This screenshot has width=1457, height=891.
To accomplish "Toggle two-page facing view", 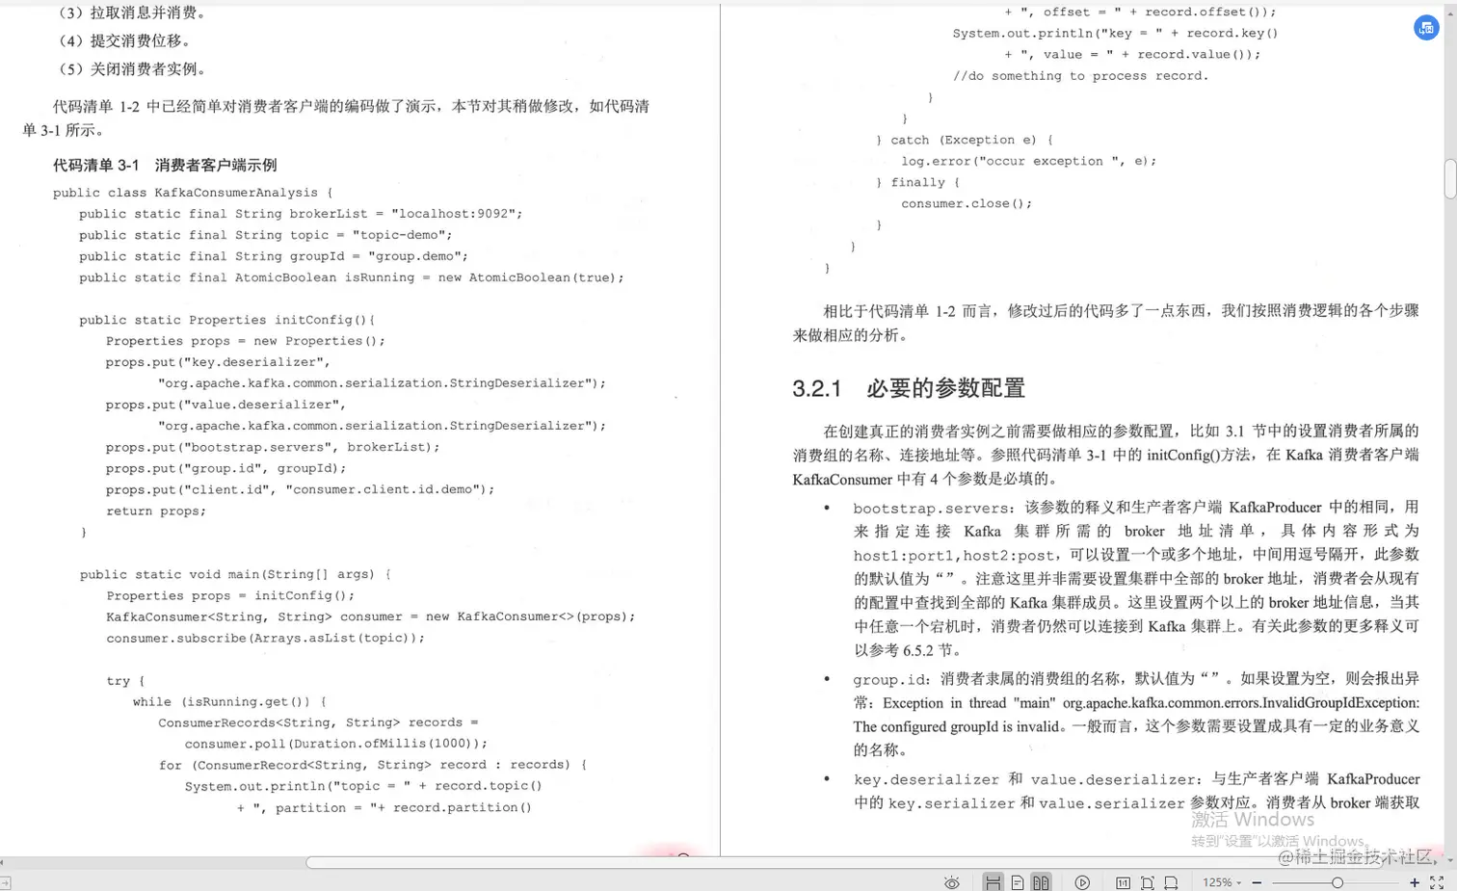I will click(1041, 881).
